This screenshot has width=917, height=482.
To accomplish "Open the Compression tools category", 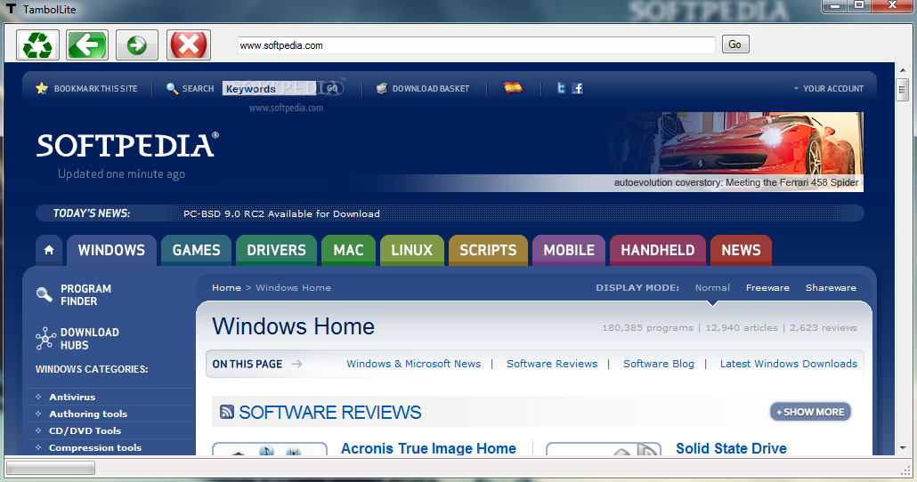I will pos(95,447).
